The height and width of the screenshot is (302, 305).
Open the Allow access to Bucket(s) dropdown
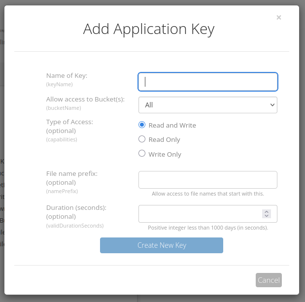207,105
